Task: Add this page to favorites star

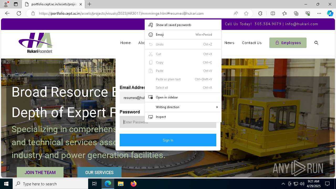Action: click(x=246, y=13)
